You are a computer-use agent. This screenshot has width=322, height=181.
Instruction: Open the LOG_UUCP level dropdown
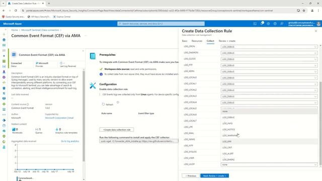click(x=269, y=164)
